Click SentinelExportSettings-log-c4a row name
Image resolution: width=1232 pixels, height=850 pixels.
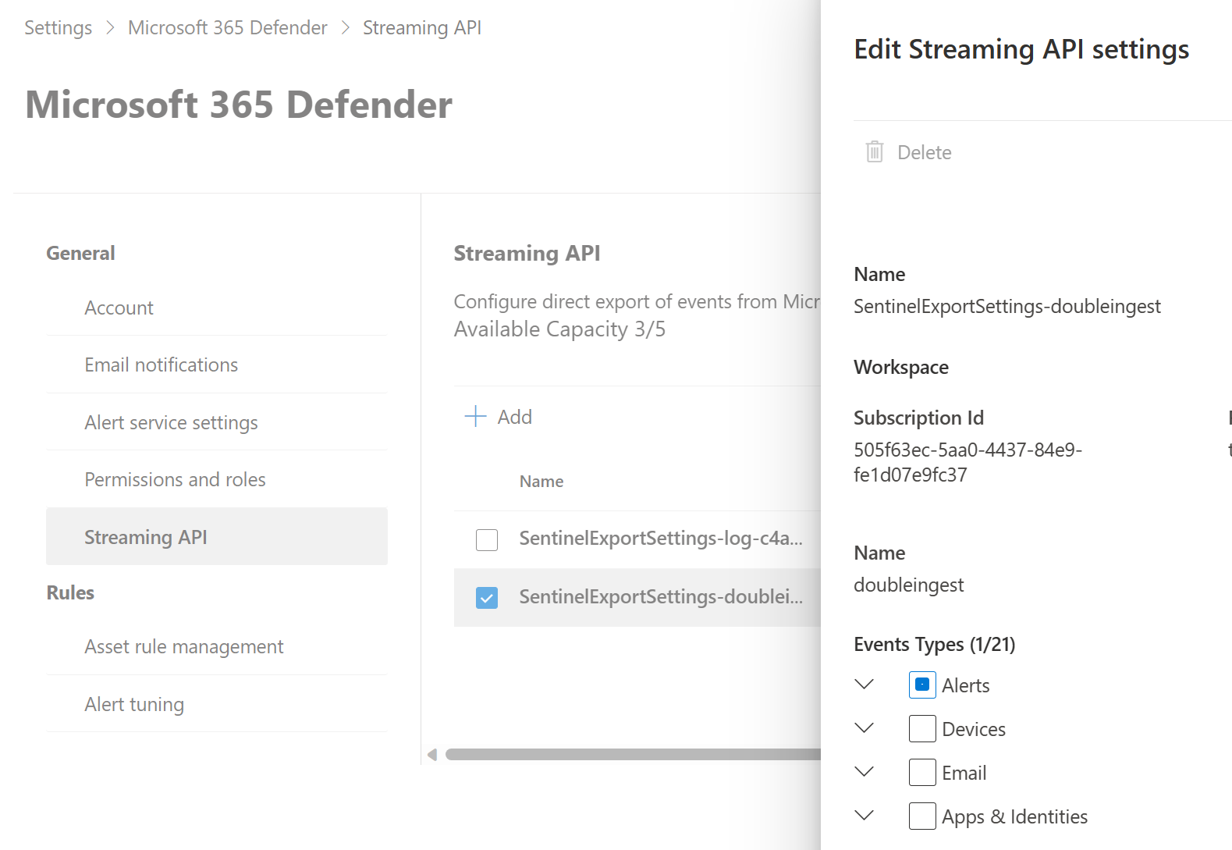pos(661,539)
